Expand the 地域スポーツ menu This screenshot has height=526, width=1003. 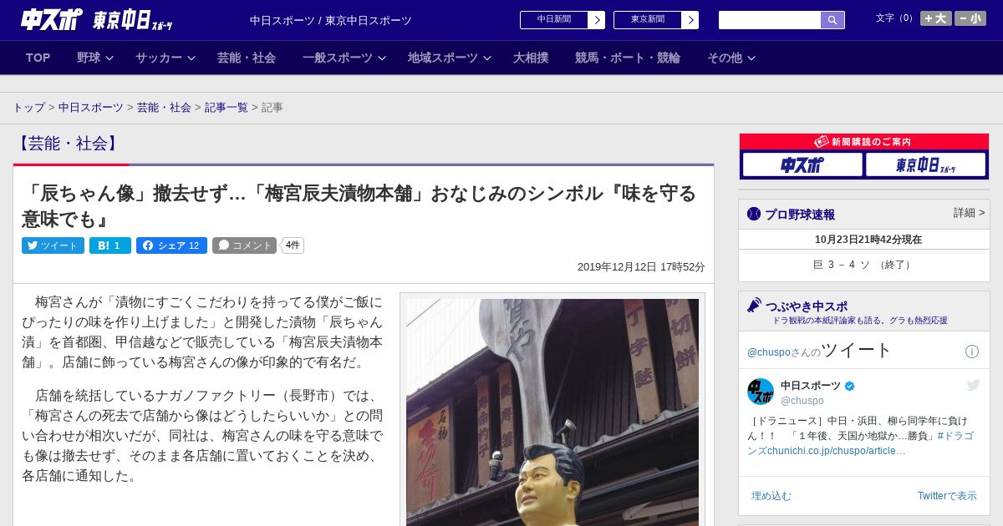[450, 58]
